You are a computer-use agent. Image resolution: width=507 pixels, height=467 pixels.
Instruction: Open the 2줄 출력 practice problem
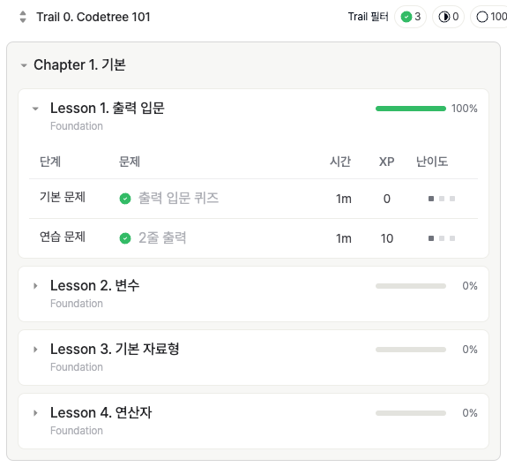point(162,237)
